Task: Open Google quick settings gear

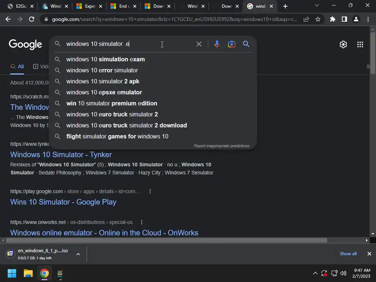Action: pos(343,44)
